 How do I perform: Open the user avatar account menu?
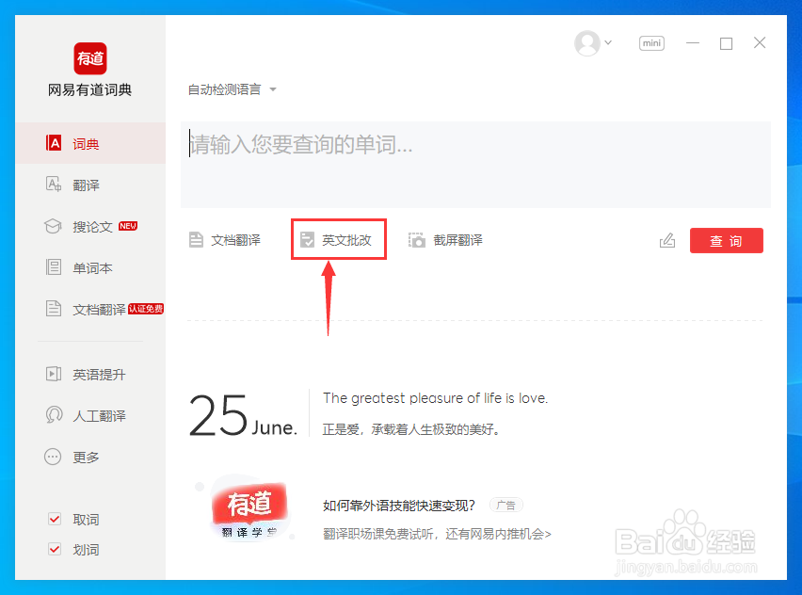click(x=587, y=43)
